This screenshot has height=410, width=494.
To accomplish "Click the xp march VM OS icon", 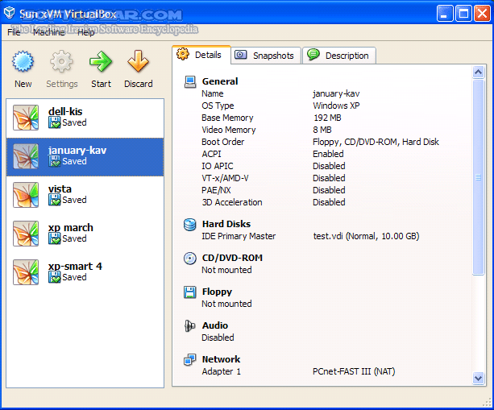I will pos(26,234).
